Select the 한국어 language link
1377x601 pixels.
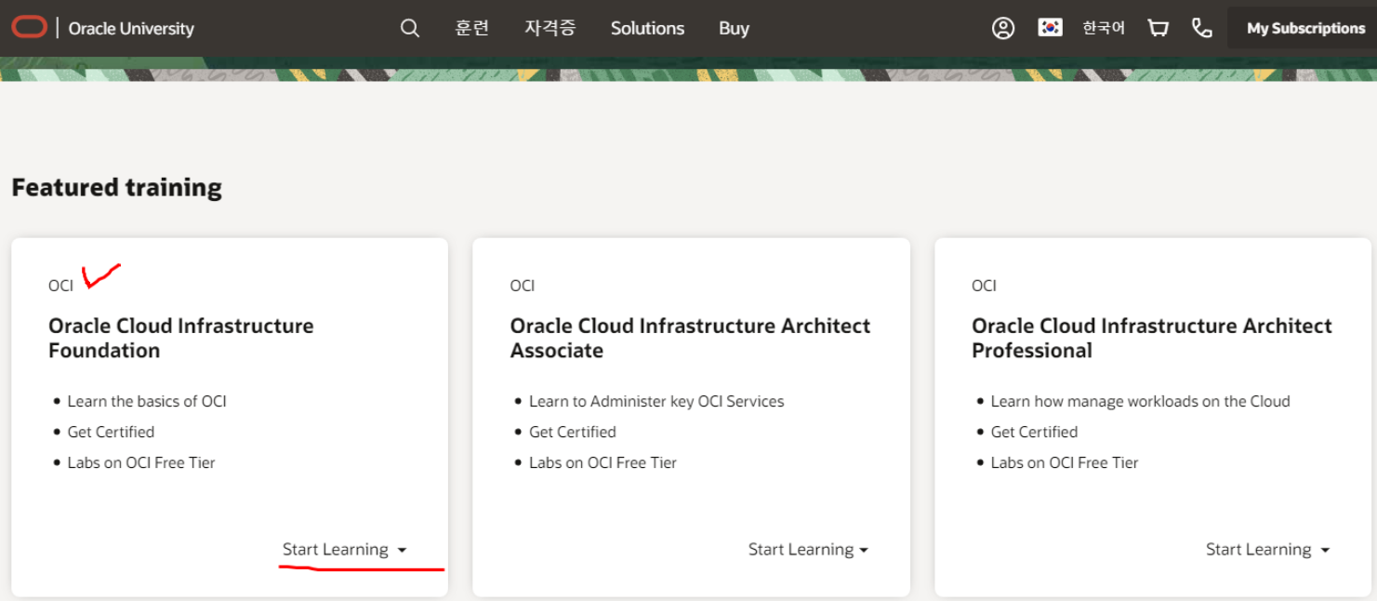(x=1104, y=28)
